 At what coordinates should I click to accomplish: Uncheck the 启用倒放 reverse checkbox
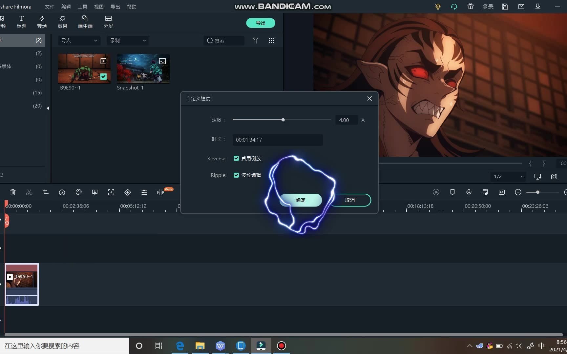tap(236, 158)
